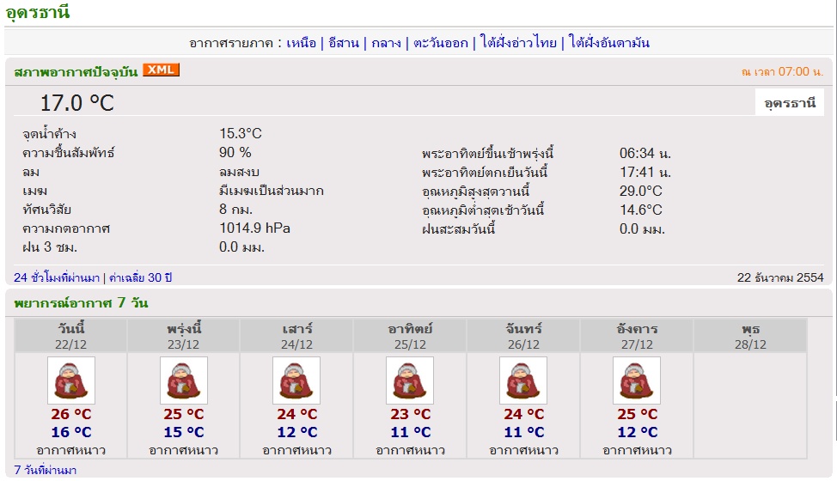The height and width of the screenshot is (481, 837).
Task: Click the พรุ่งนี้ 23/12 column header
Action: click(184, 336)
